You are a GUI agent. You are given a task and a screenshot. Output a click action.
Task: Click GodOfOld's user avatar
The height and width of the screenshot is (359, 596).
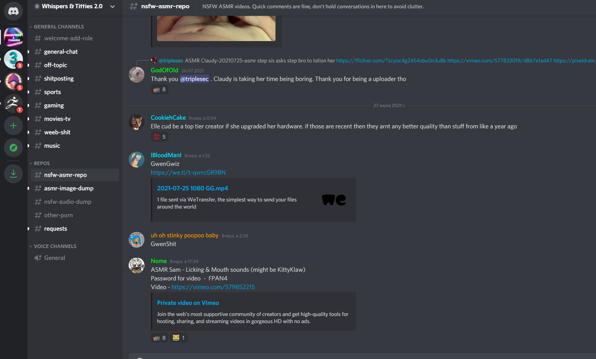[137, 75]
